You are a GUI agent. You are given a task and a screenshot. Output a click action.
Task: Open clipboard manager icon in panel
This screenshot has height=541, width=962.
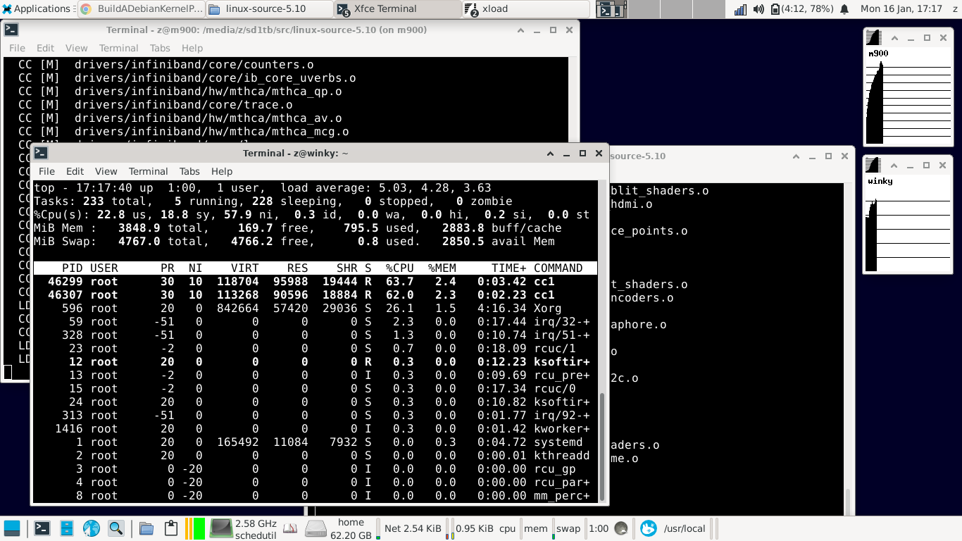pos(170,528)
